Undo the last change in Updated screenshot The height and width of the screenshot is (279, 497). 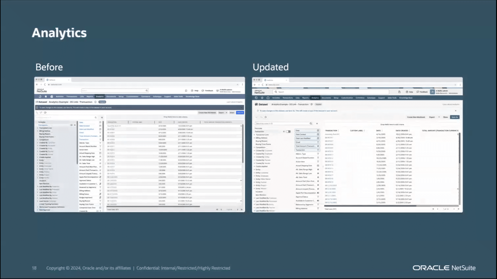click(x=257, y=117)
